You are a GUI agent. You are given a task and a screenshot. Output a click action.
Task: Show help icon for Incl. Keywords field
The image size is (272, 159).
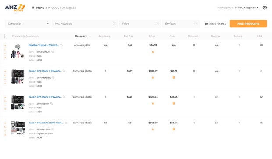[115, 24]
